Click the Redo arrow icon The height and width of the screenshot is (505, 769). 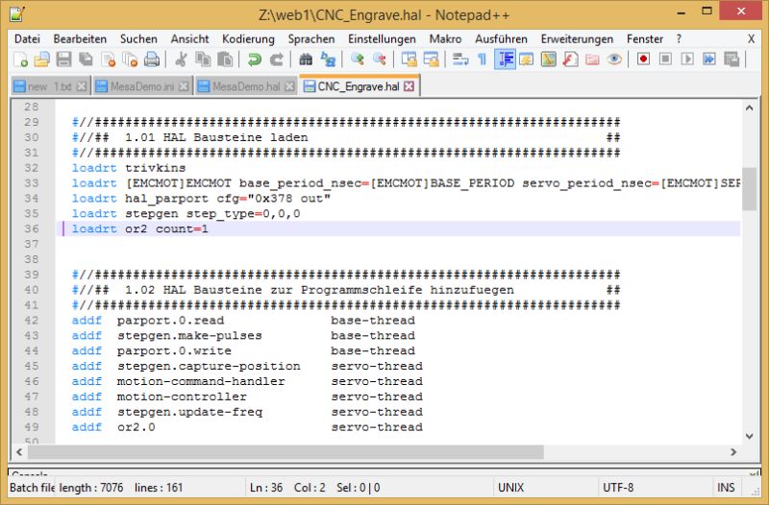[277, 60]
